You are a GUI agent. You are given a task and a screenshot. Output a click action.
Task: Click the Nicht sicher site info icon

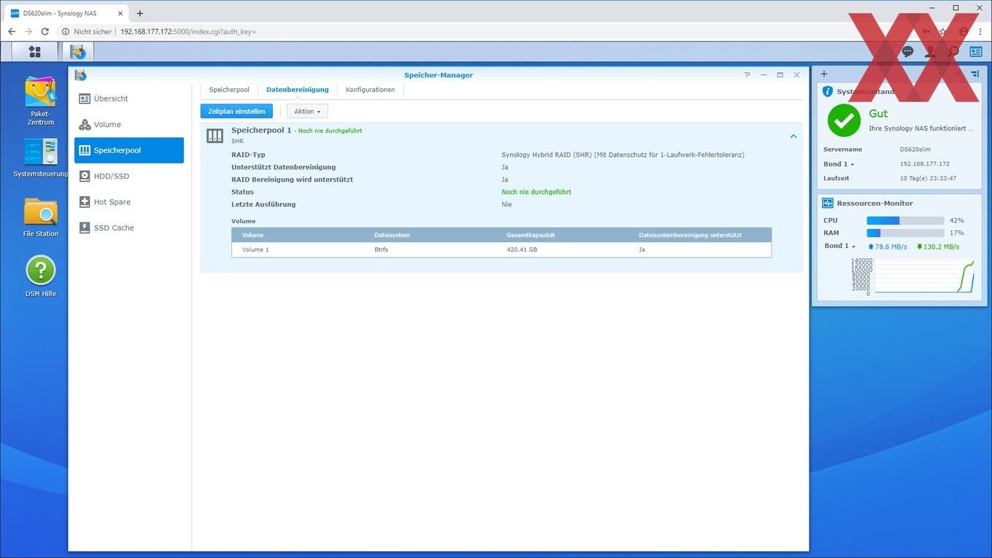pyautogui.click(x=66, y=31)
